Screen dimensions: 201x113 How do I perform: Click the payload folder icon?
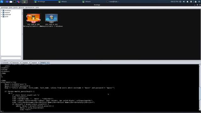[x=3, y=15]
